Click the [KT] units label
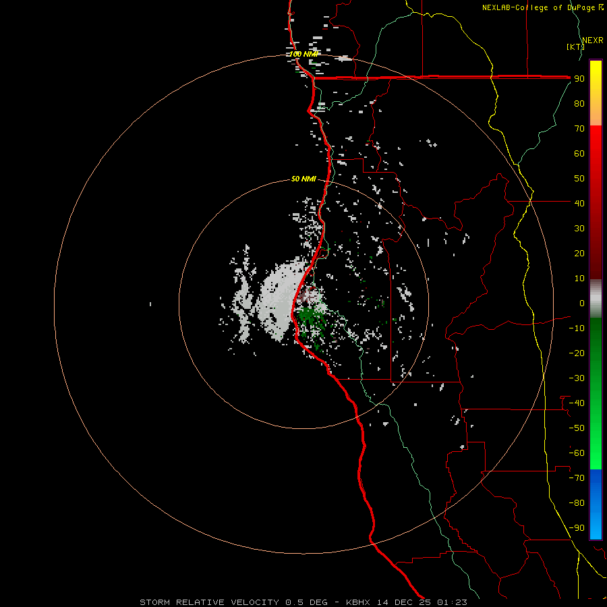 pos(575,47)
